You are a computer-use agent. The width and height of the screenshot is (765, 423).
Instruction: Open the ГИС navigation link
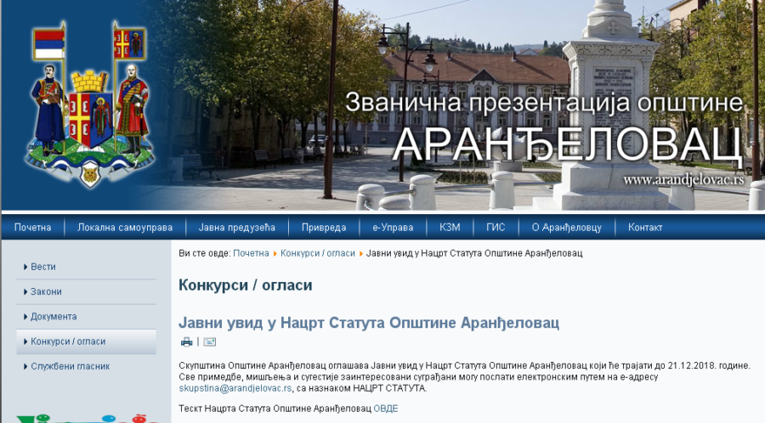tap(496, 228)
